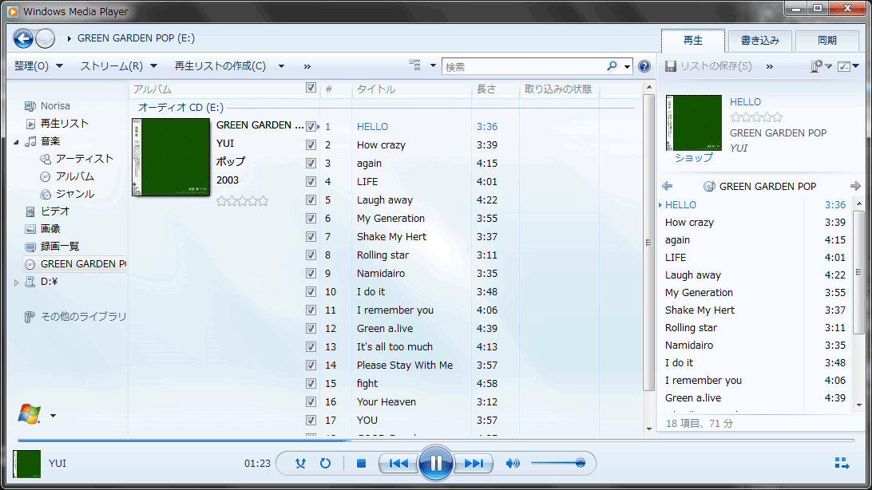Image resolution: width=872 pixels, height=490 pixels.
Task: Click the view options icon
Action: tap(415, 65)
